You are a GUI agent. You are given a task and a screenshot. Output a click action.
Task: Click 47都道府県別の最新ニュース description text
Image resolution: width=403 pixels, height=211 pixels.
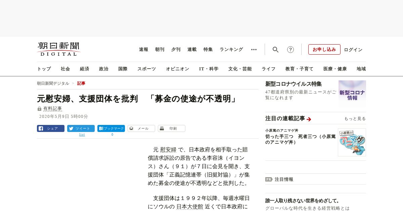pos(301,95)
